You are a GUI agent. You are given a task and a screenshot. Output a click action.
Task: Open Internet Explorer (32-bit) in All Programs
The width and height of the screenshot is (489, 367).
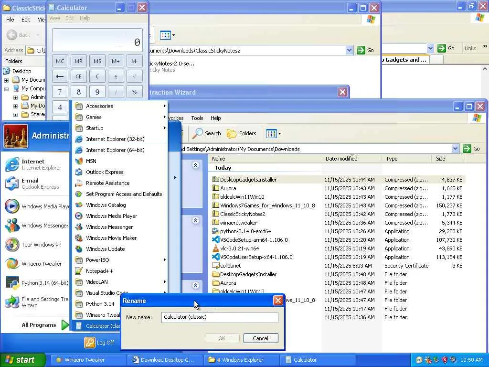point(120,139)
